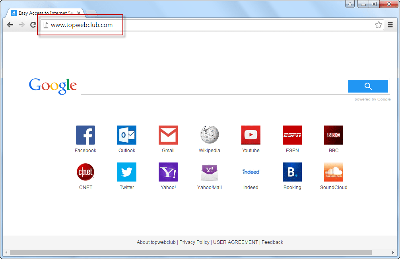Click the Yahoo! text label
Image resolution: width=400 pixels, height=259 pixels.
168,187
